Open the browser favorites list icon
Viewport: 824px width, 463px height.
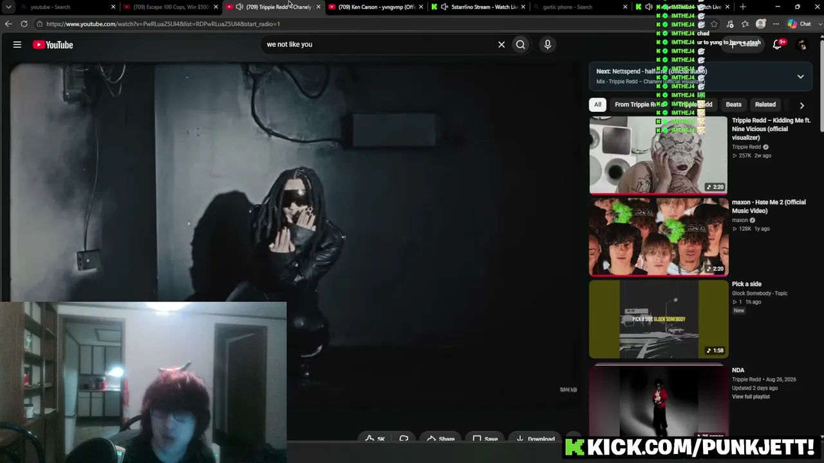tap(745, 24)
